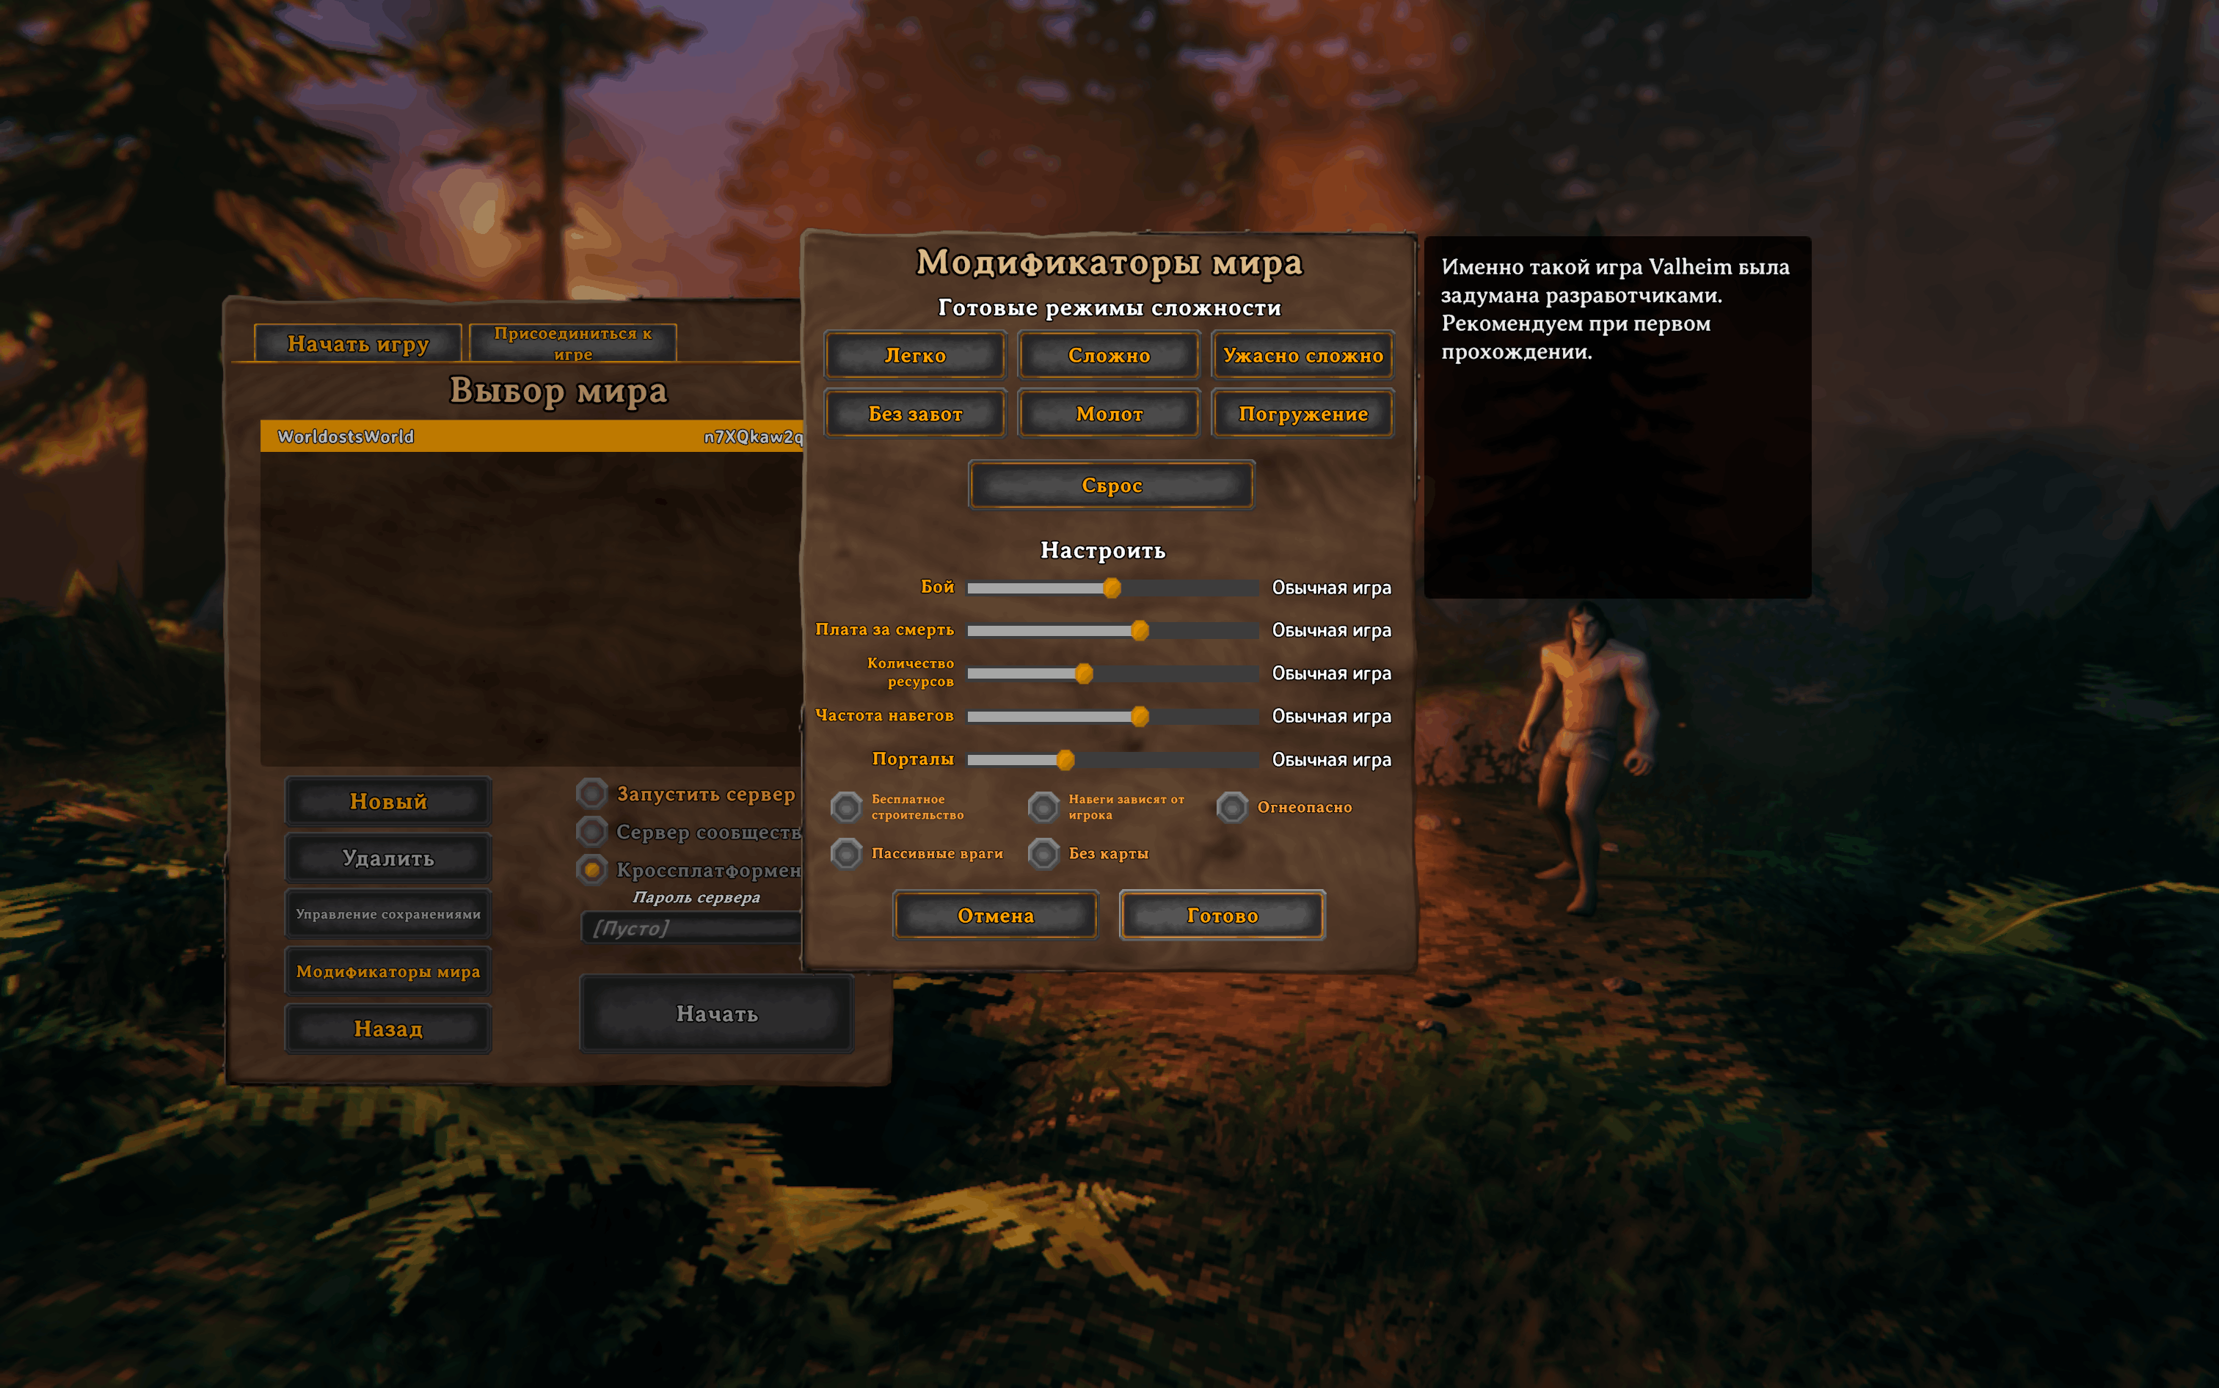Viewport: 2219px width, 1388px height.
Task: Toggle Запустить сервер in world selection
Action: click(x=592, y=793)
